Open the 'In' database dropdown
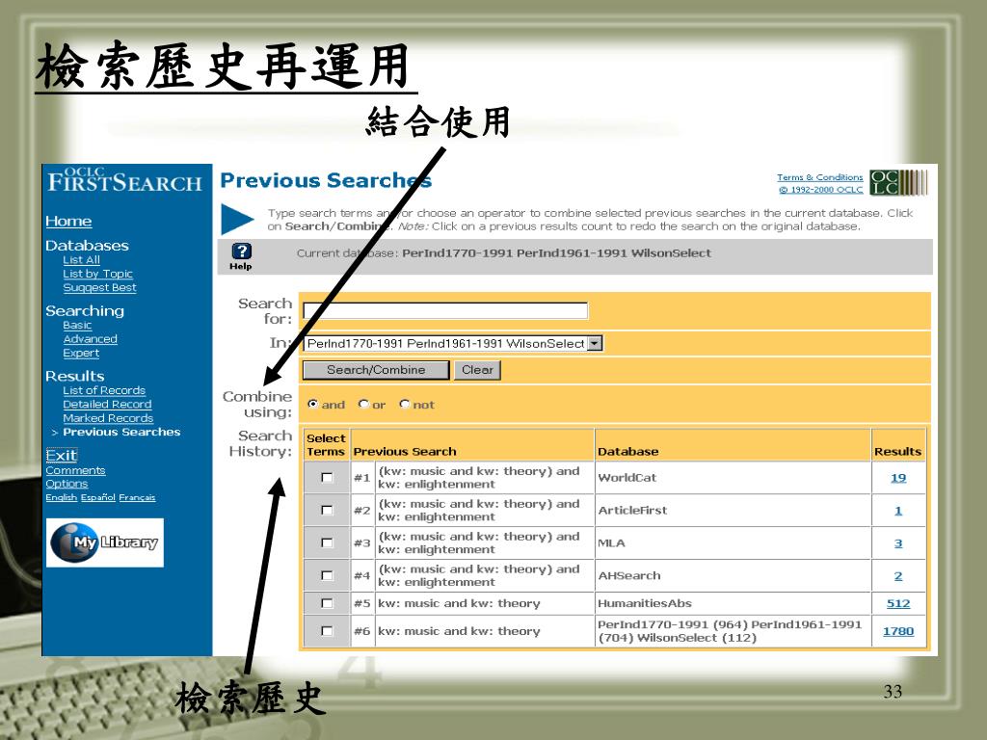Image resolution: width=987 pixels, height=740 pixels. [453, 344]
